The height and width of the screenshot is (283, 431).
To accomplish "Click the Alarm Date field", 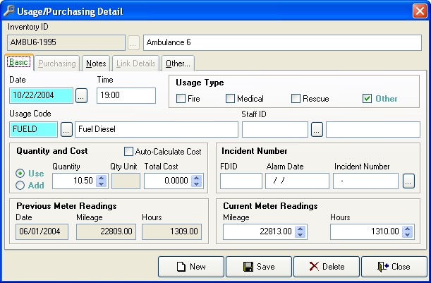I will tap(297, 181).
